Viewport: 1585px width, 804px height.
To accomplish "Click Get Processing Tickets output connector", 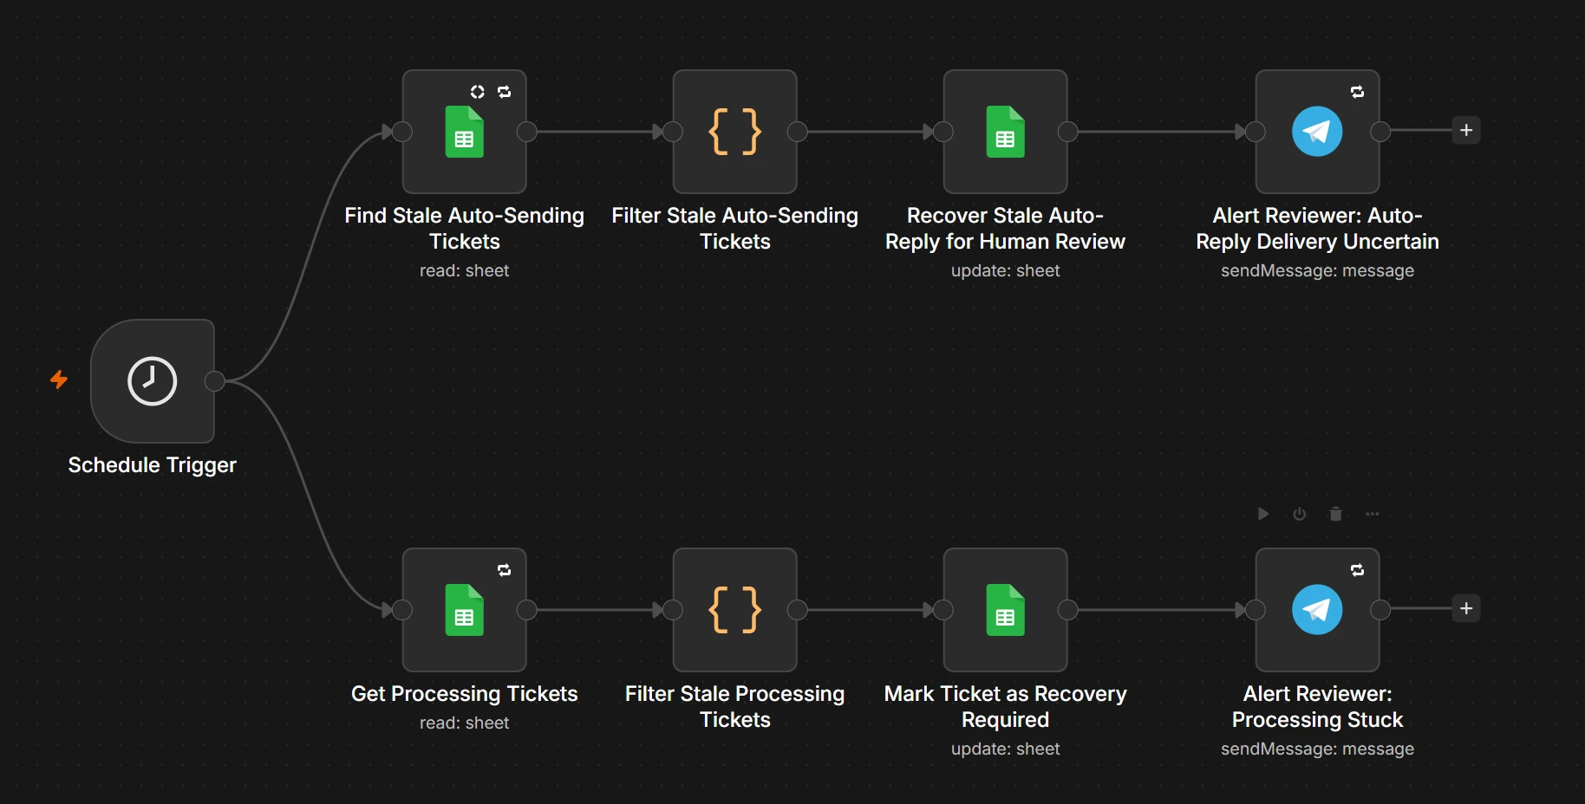I will tap(527, 610).
